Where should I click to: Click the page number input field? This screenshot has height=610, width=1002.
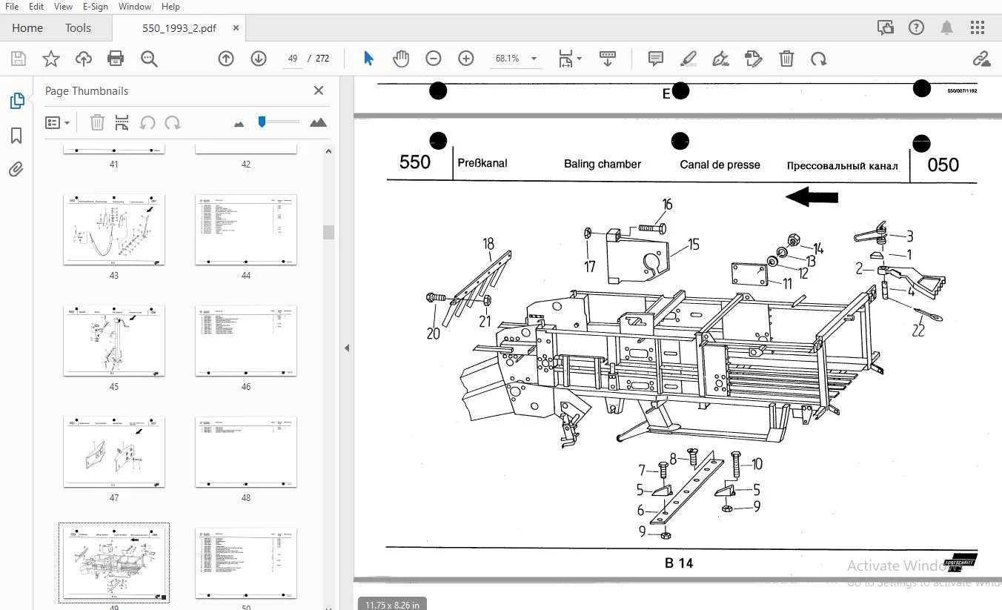pyautogui.click(x=293, y=59)
